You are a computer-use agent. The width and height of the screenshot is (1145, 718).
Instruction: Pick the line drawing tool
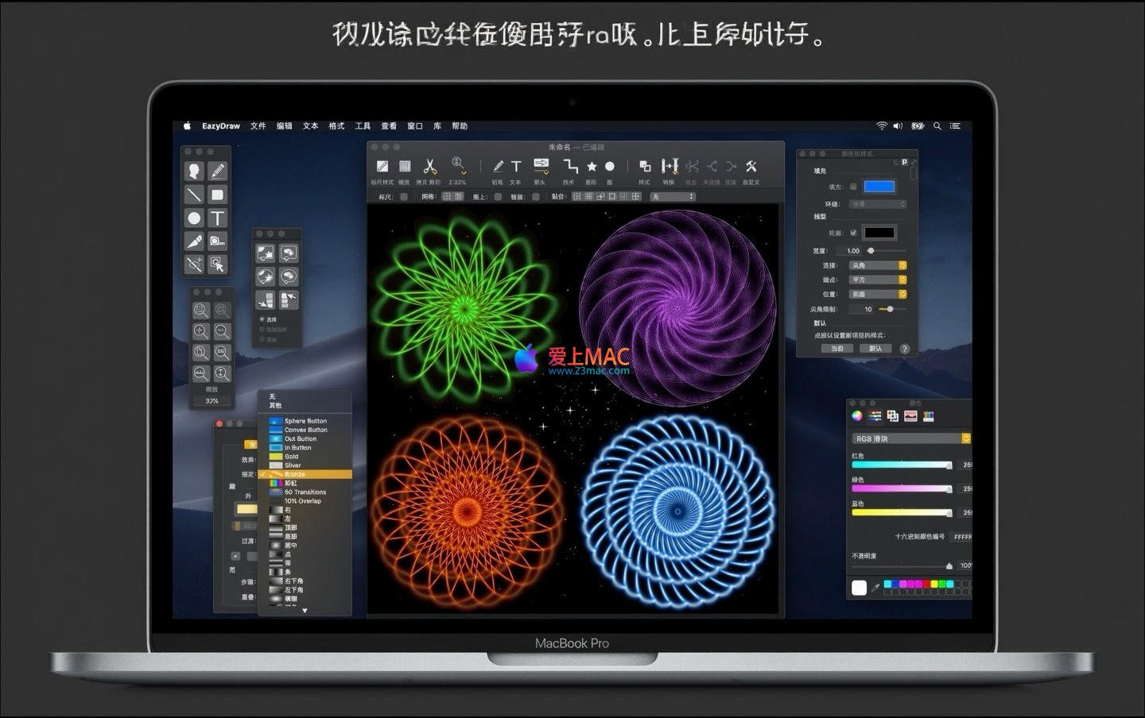[x=194, y=195]
